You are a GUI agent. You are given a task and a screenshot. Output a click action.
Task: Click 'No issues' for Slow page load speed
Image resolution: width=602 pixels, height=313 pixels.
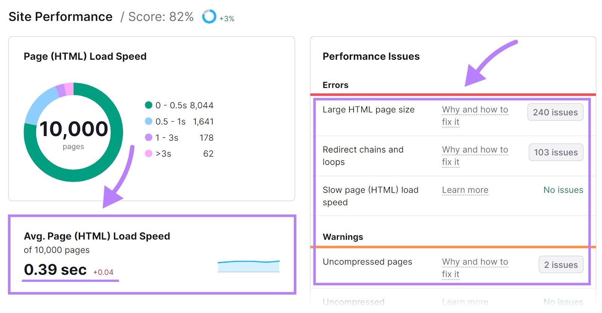coord(563,190)
